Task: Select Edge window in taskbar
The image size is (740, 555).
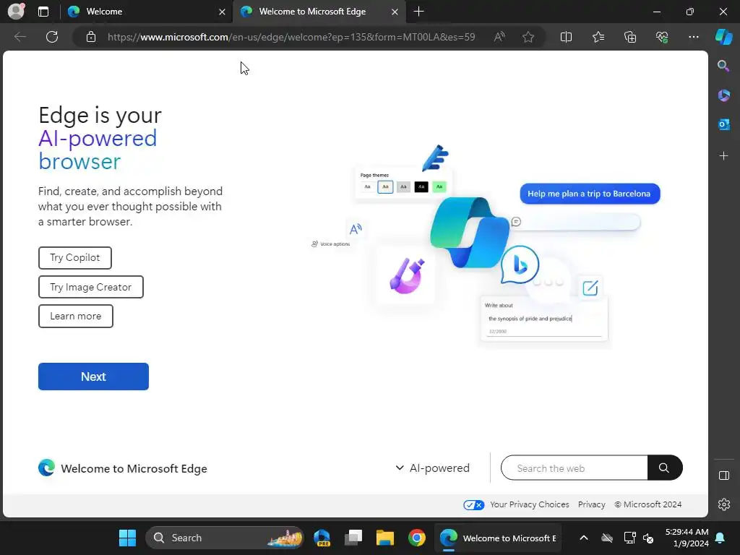Action: pyautogui.click(x=497, y=538)
